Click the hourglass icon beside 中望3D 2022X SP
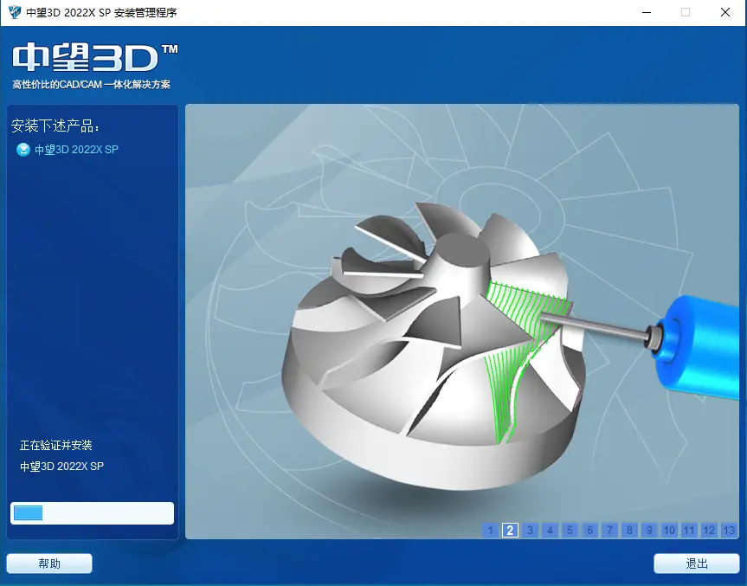 [23, 150]
